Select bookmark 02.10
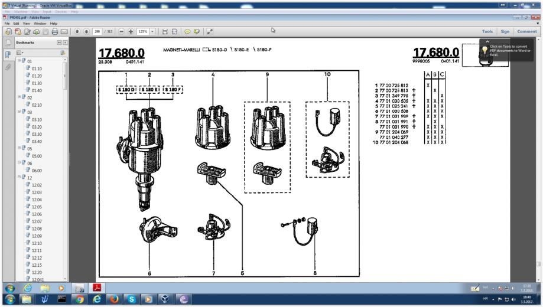The height and width of the screenshot is (307, 543). (37, 105)
